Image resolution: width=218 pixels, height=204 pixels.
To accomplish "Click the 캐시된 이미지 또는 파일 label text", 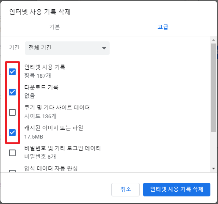I will coord(54,128).
